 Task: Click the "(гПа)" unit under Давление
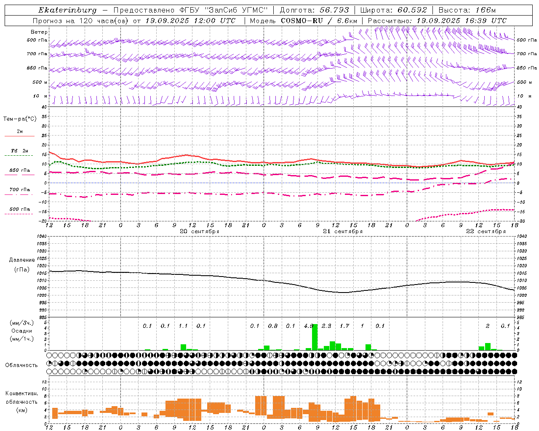pos(21,270)
